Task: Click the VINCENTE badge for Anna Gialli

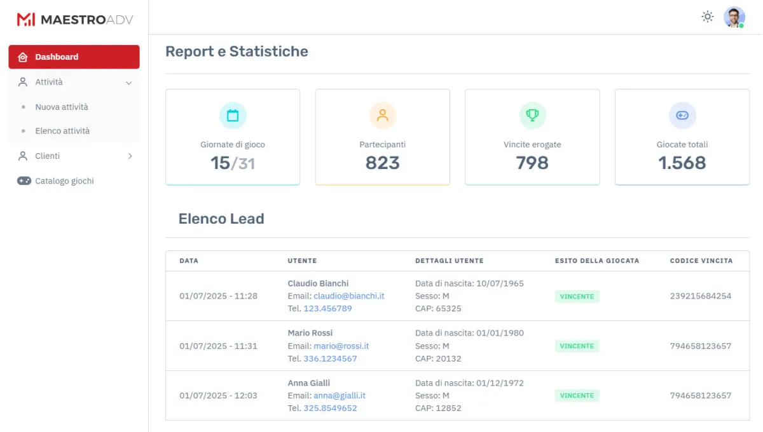Action: 576,395
